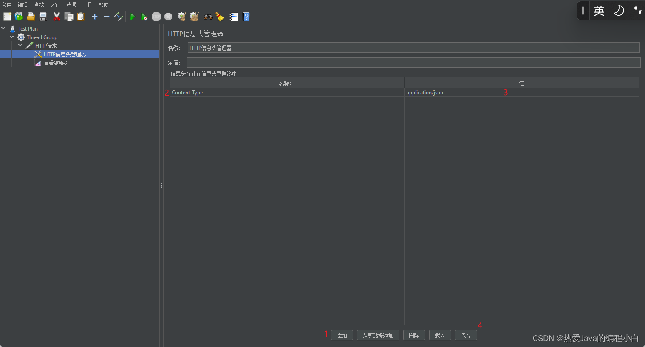Open search with the binoculars icon

point(208,17)
